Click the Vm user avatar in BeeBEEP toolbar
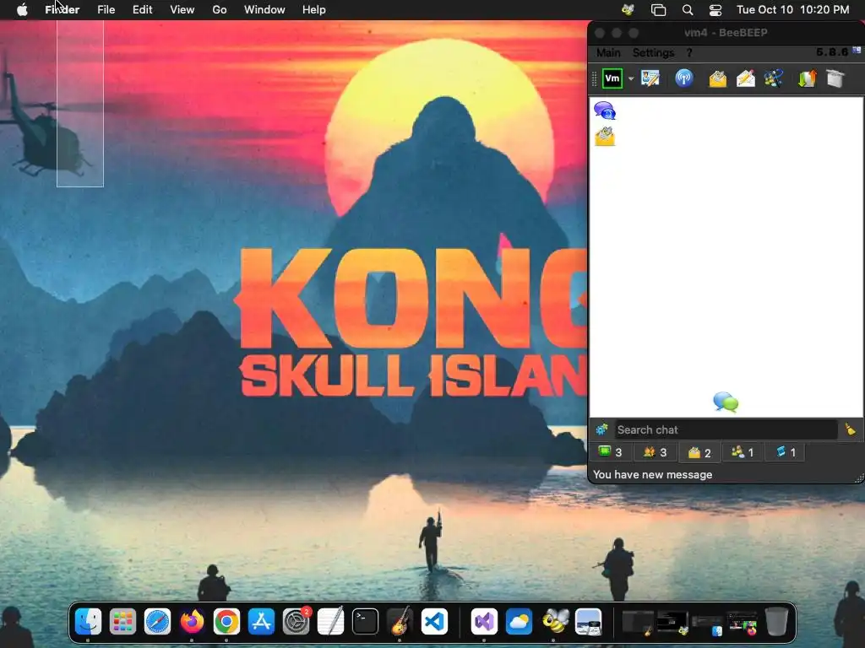The height and width of the screenshot is (648, 865). (x=612, y=78)
